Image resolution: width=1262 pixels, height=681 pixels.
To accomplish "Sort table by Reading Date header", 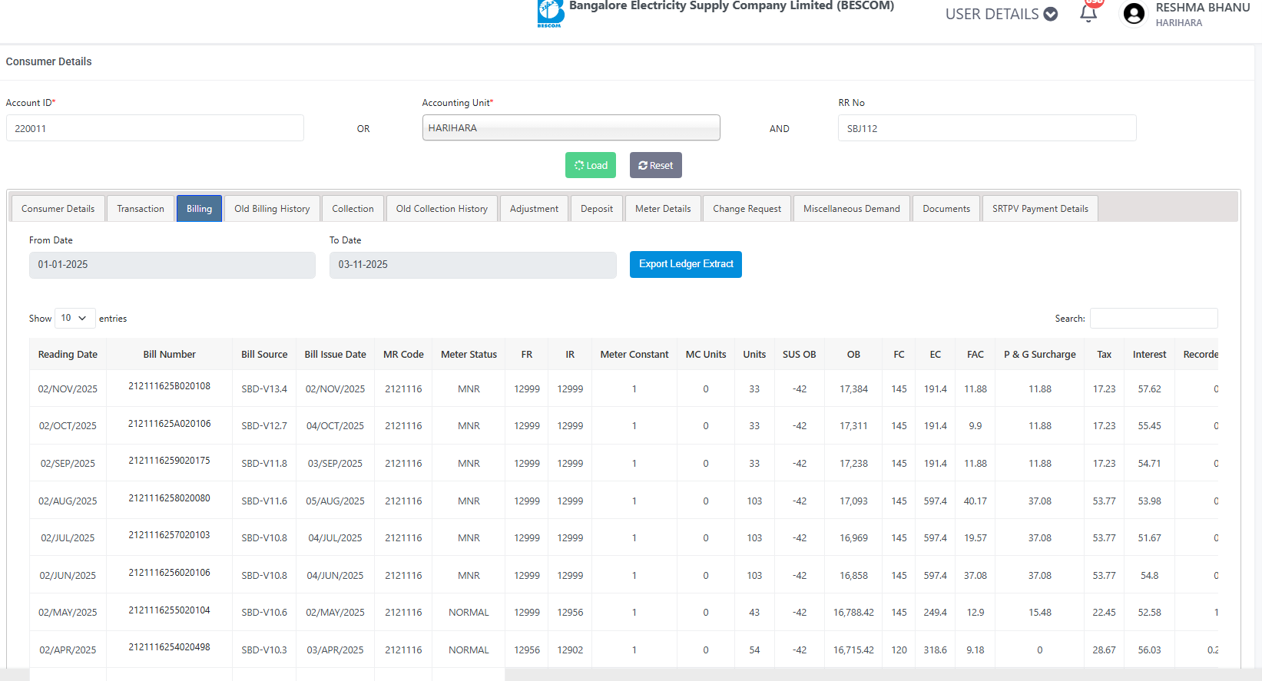I will (68, 355).
